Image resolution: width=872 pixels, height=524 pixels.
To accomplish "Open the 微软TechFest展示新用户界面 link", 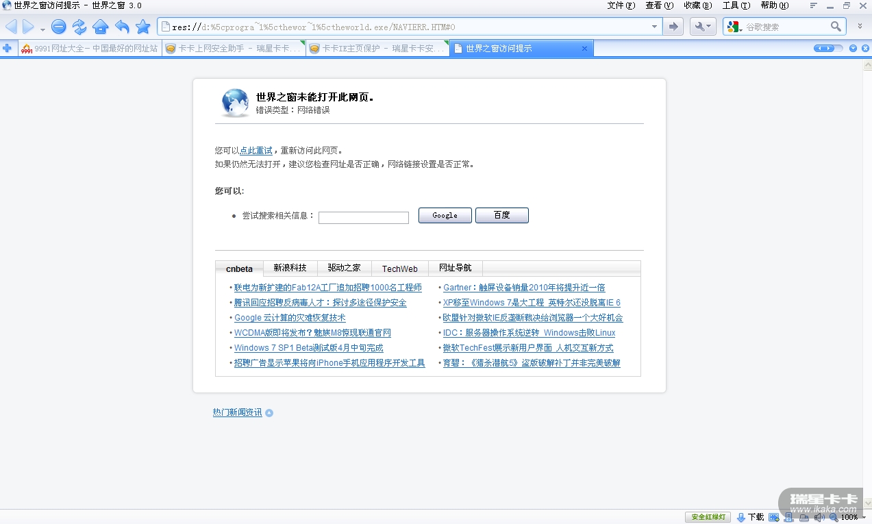I will 528,348.
